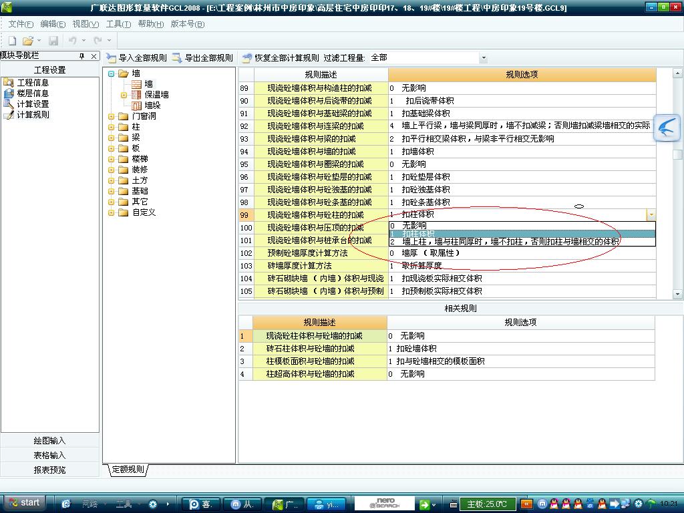Click the 报表预览 button
This screenshot has height=513, width=684.
50,470
